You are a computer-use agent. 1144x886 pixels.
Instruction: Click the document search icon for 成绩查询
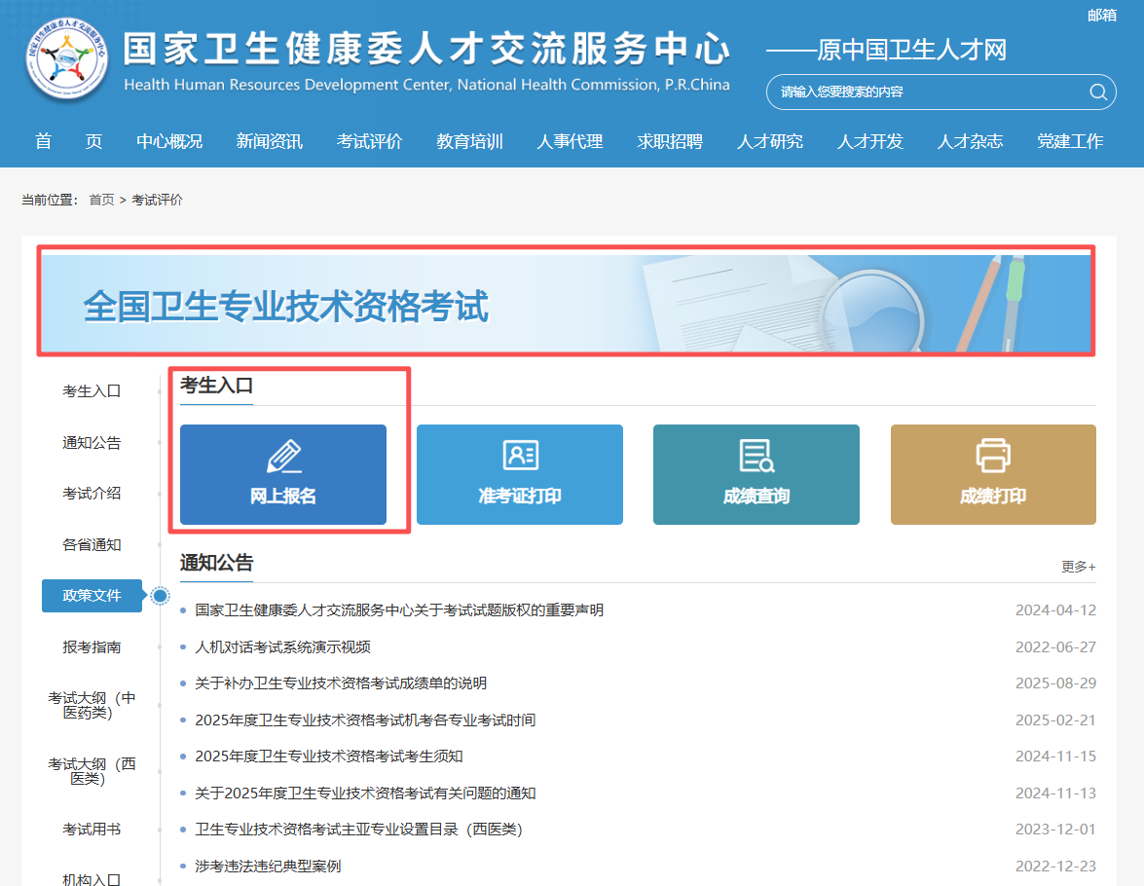[757, 455]
